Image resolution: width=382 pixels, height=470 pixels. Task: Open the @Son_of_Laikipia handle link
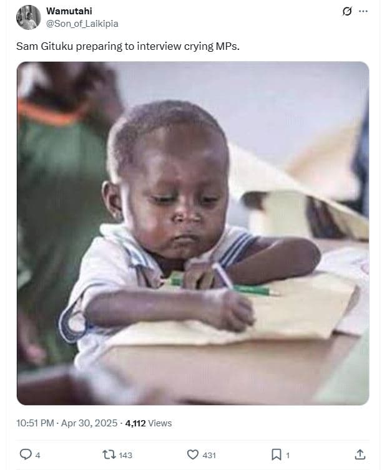[x=82, y=24]
